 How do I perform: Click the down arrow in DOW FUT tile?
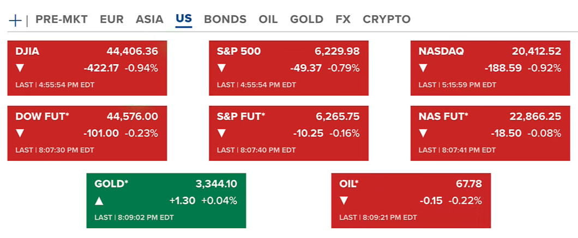pyautogui.click(x=20, y=133)
